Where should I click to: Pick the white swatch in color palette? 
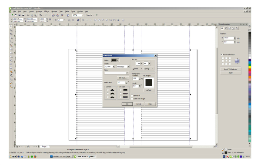click(x=250, y=57)
